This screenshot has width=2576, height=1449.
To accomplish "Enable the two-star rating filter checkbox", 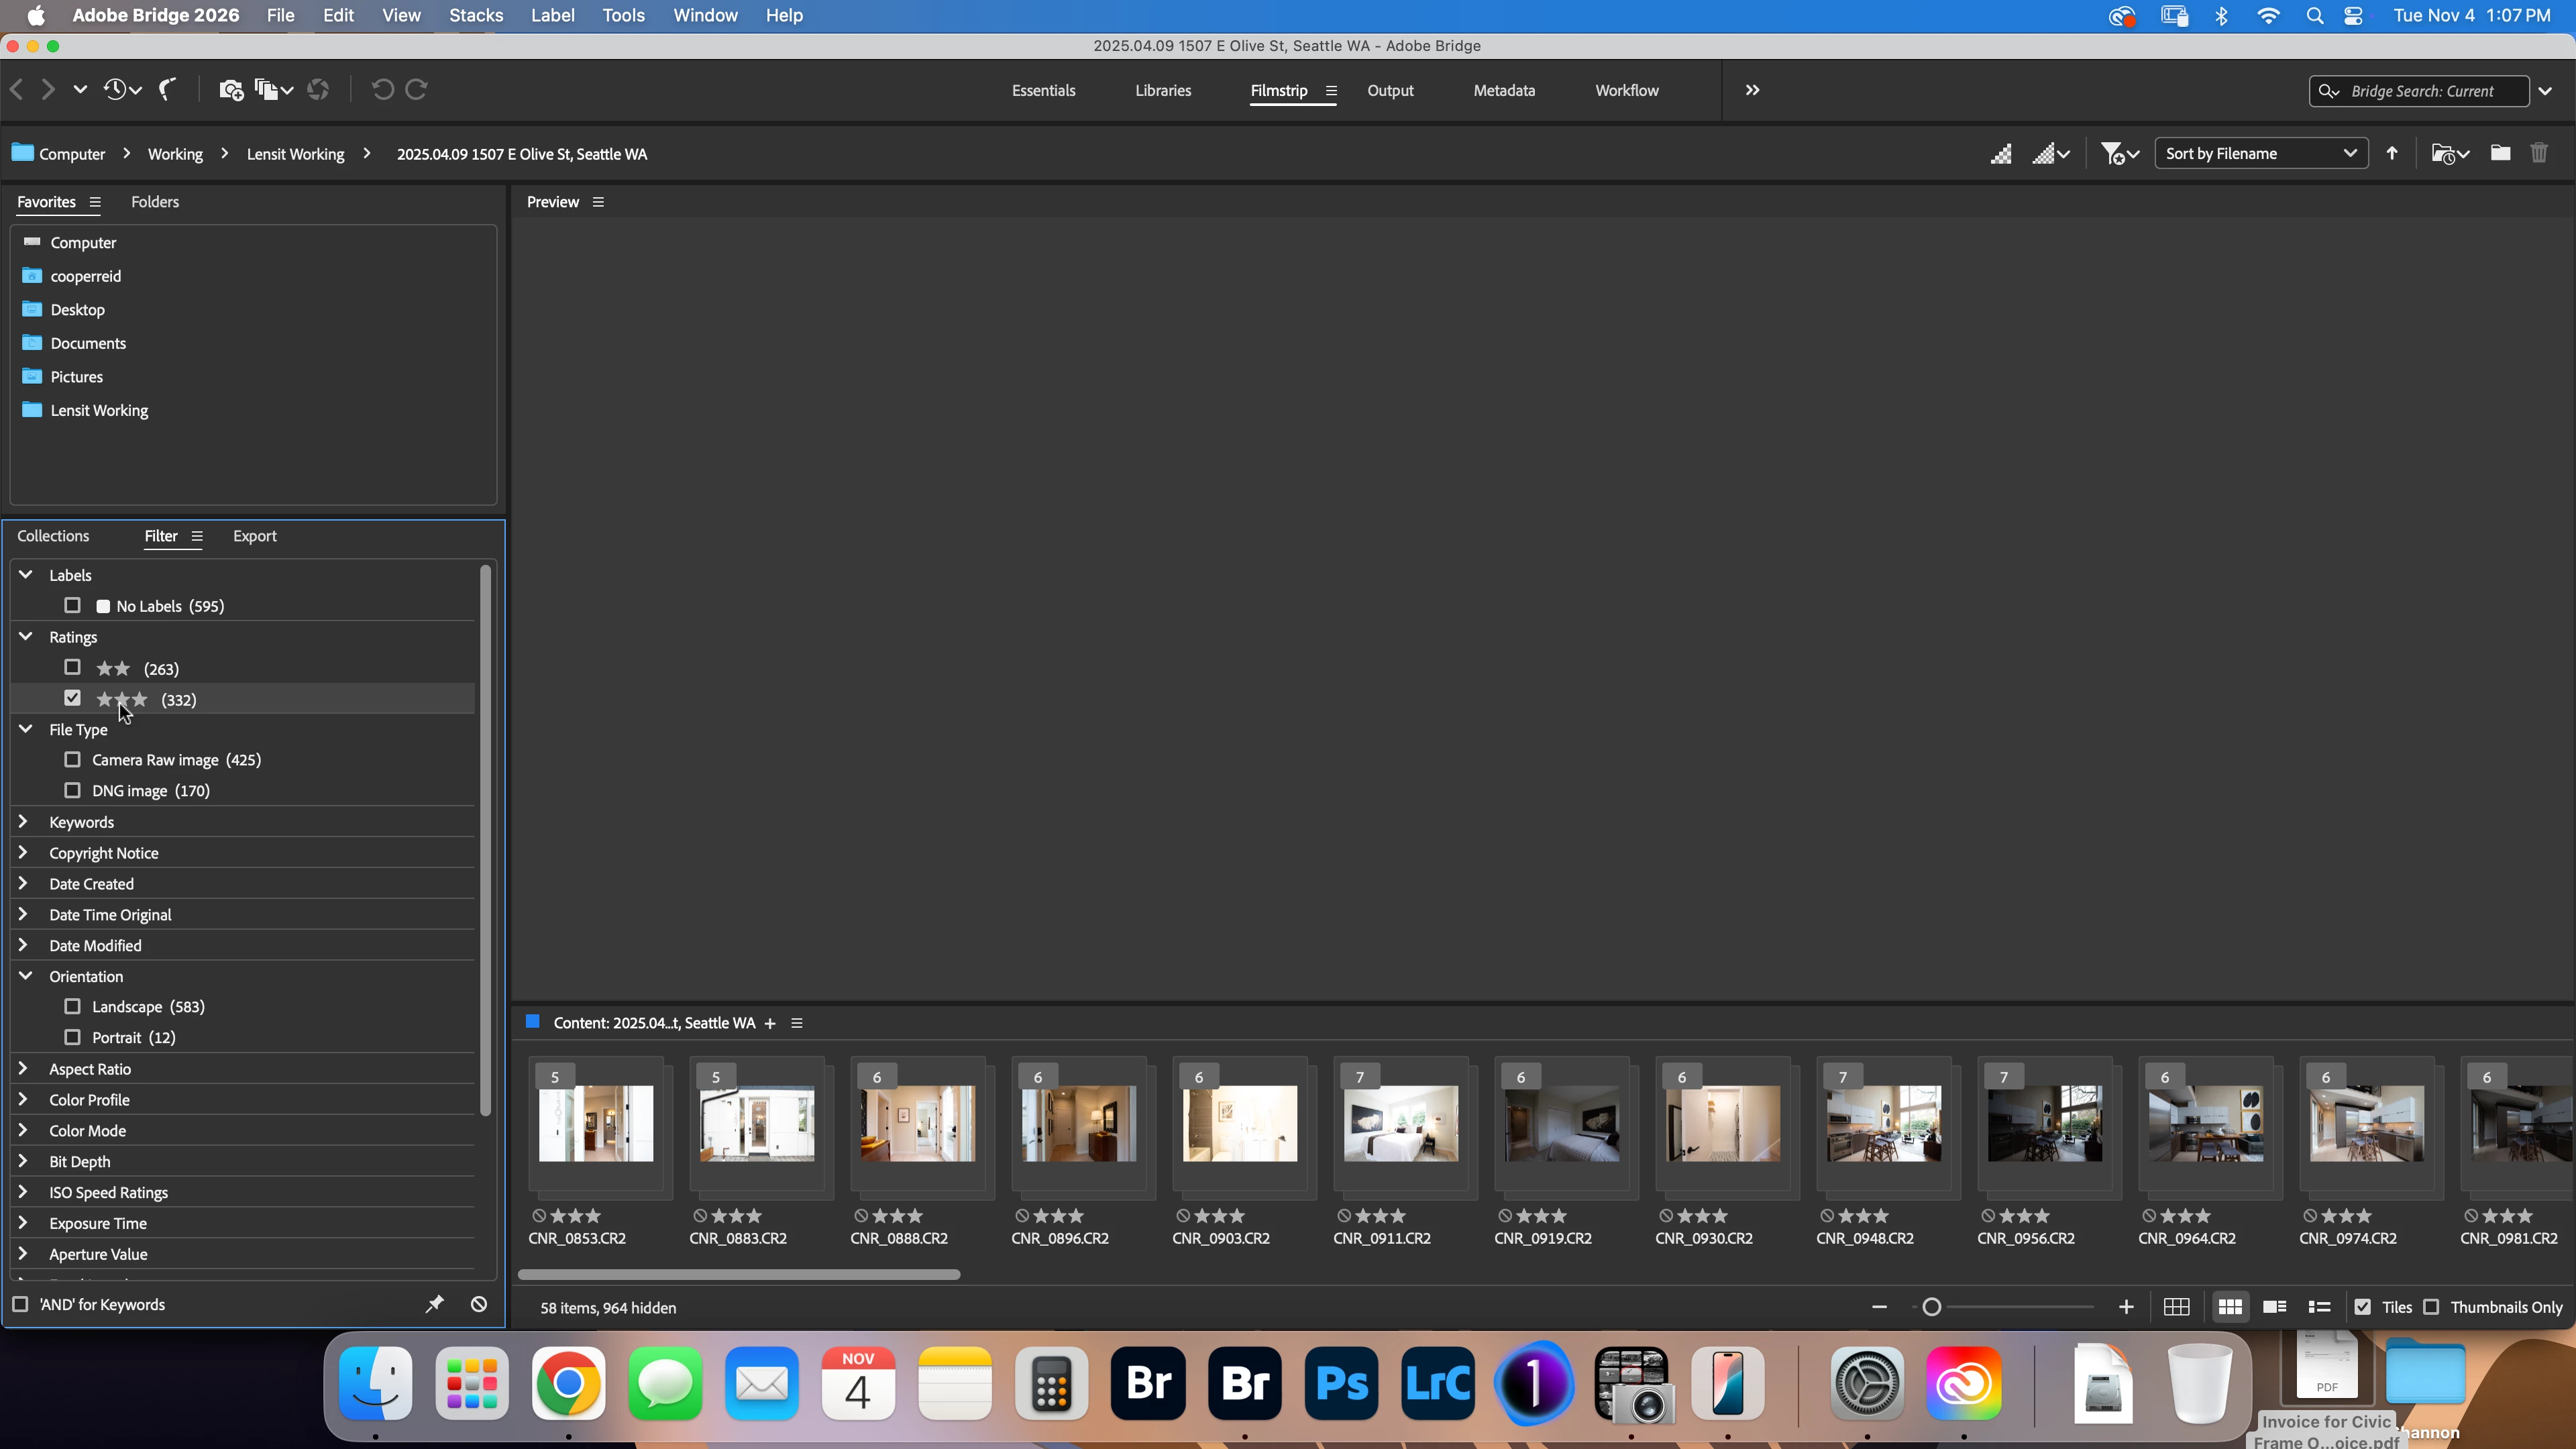I will click(72, 667).
